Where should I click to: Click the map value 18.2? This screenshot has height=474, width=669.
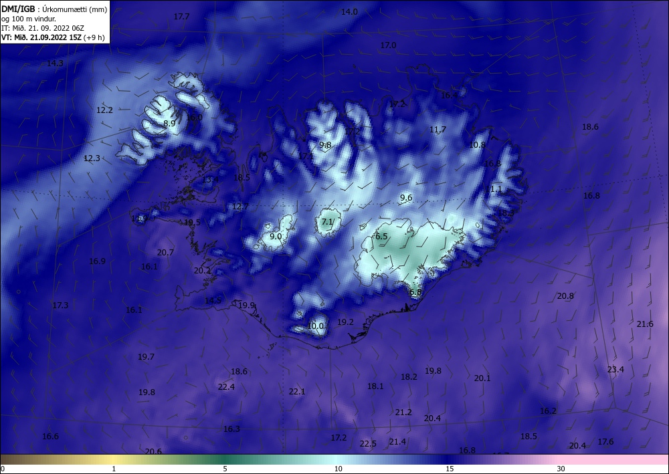[409, 377]
